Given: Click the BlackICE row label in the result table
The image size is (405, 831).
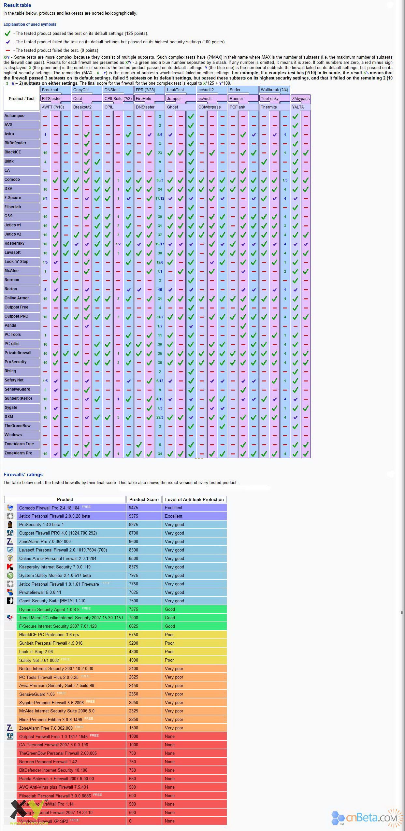Looking at the screenshot, I should click(22, 152).
